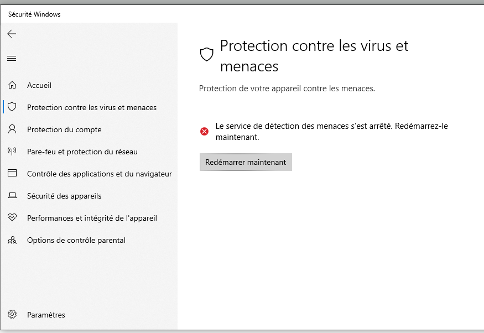
Task: Click the back arrow icon
Action: pyautogui.click(x=12, y=34)
